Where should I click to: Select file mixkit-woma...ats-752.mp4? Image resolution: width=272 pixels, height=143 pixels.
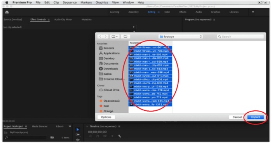pyautogui.click(x=150, y=94)
